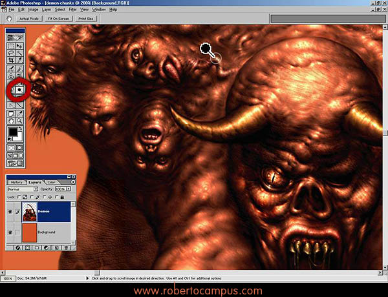
Task: Select the Crop tool
Action: click(11, 60)
